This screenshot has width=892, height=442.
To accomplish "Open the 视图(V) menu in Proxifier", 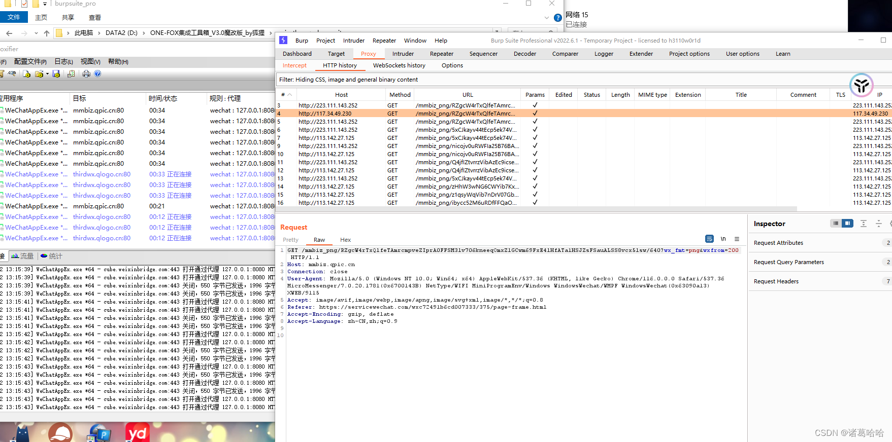I will click(90, 62).
